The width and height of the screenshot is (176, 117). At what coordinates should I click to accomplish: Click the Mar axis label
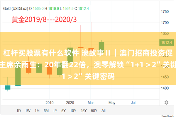91,103
